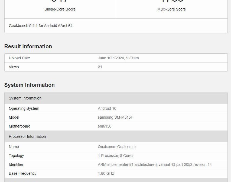
Task: Select the 1.80 GHz Base Frequency value
Action: pos(105,173)
